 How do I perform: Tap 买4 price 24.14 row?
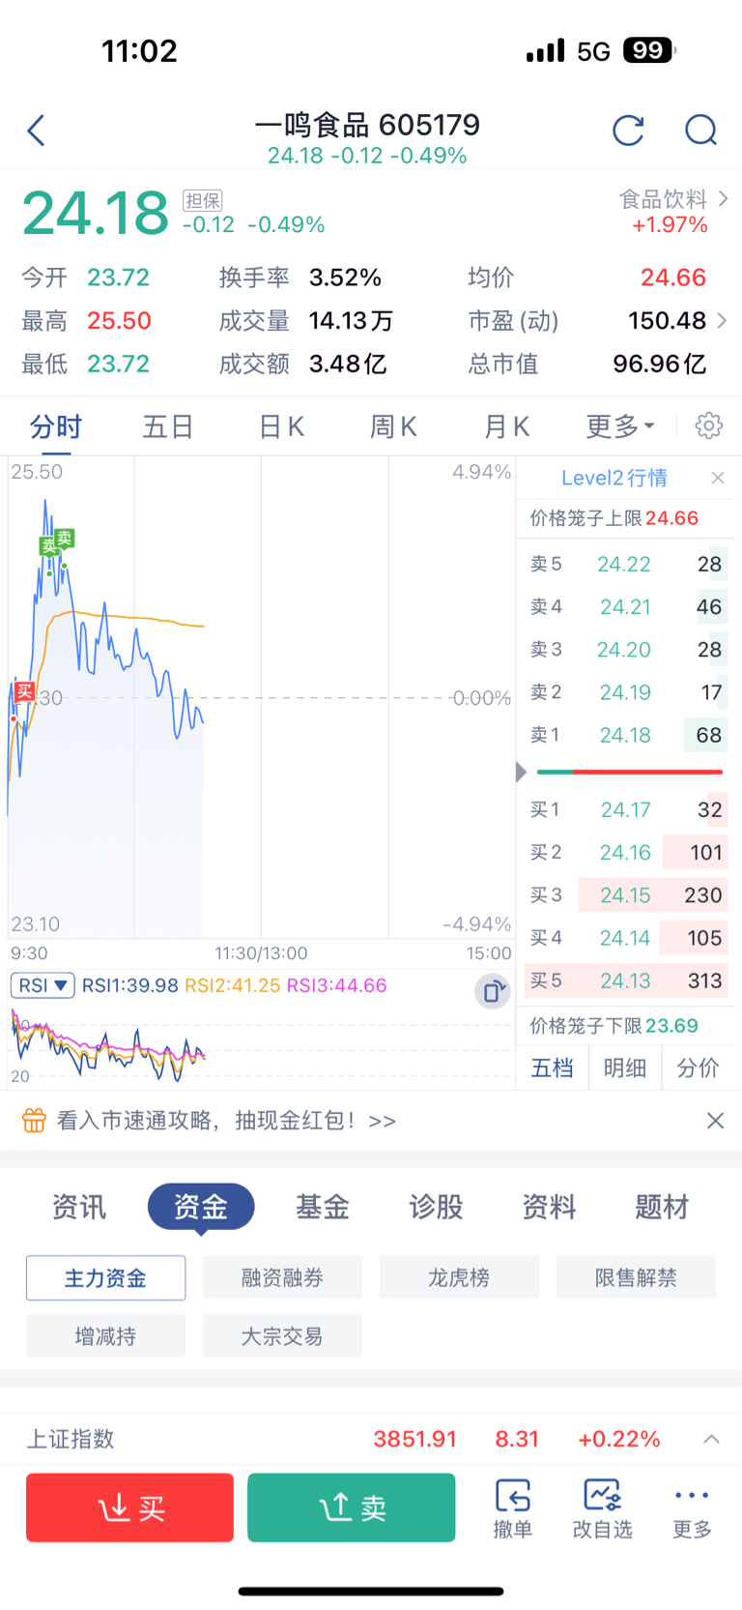pos(626,938)
